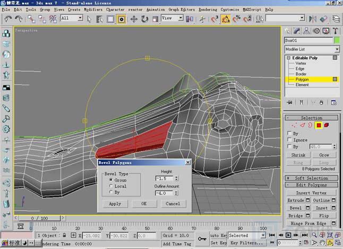Toggle the Set Key button

218,243
